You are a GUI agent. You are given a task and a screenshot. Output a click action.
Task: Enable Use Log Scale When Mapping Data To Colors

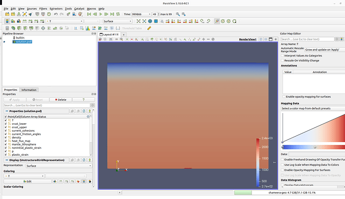point(282,165)
